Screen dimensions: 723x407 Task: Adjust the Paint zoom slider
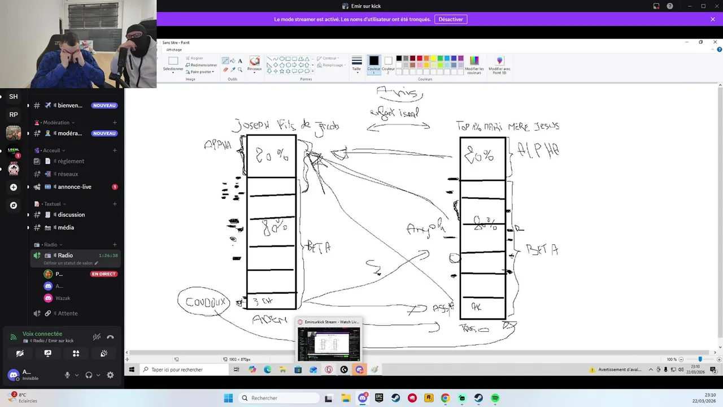pyautogui.click(x=700, y=360)
